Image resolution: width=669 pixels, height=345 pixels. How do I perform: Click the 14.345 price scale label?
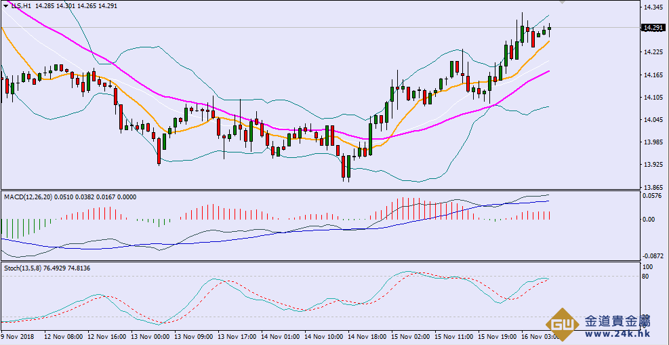[x=653, y=7]
